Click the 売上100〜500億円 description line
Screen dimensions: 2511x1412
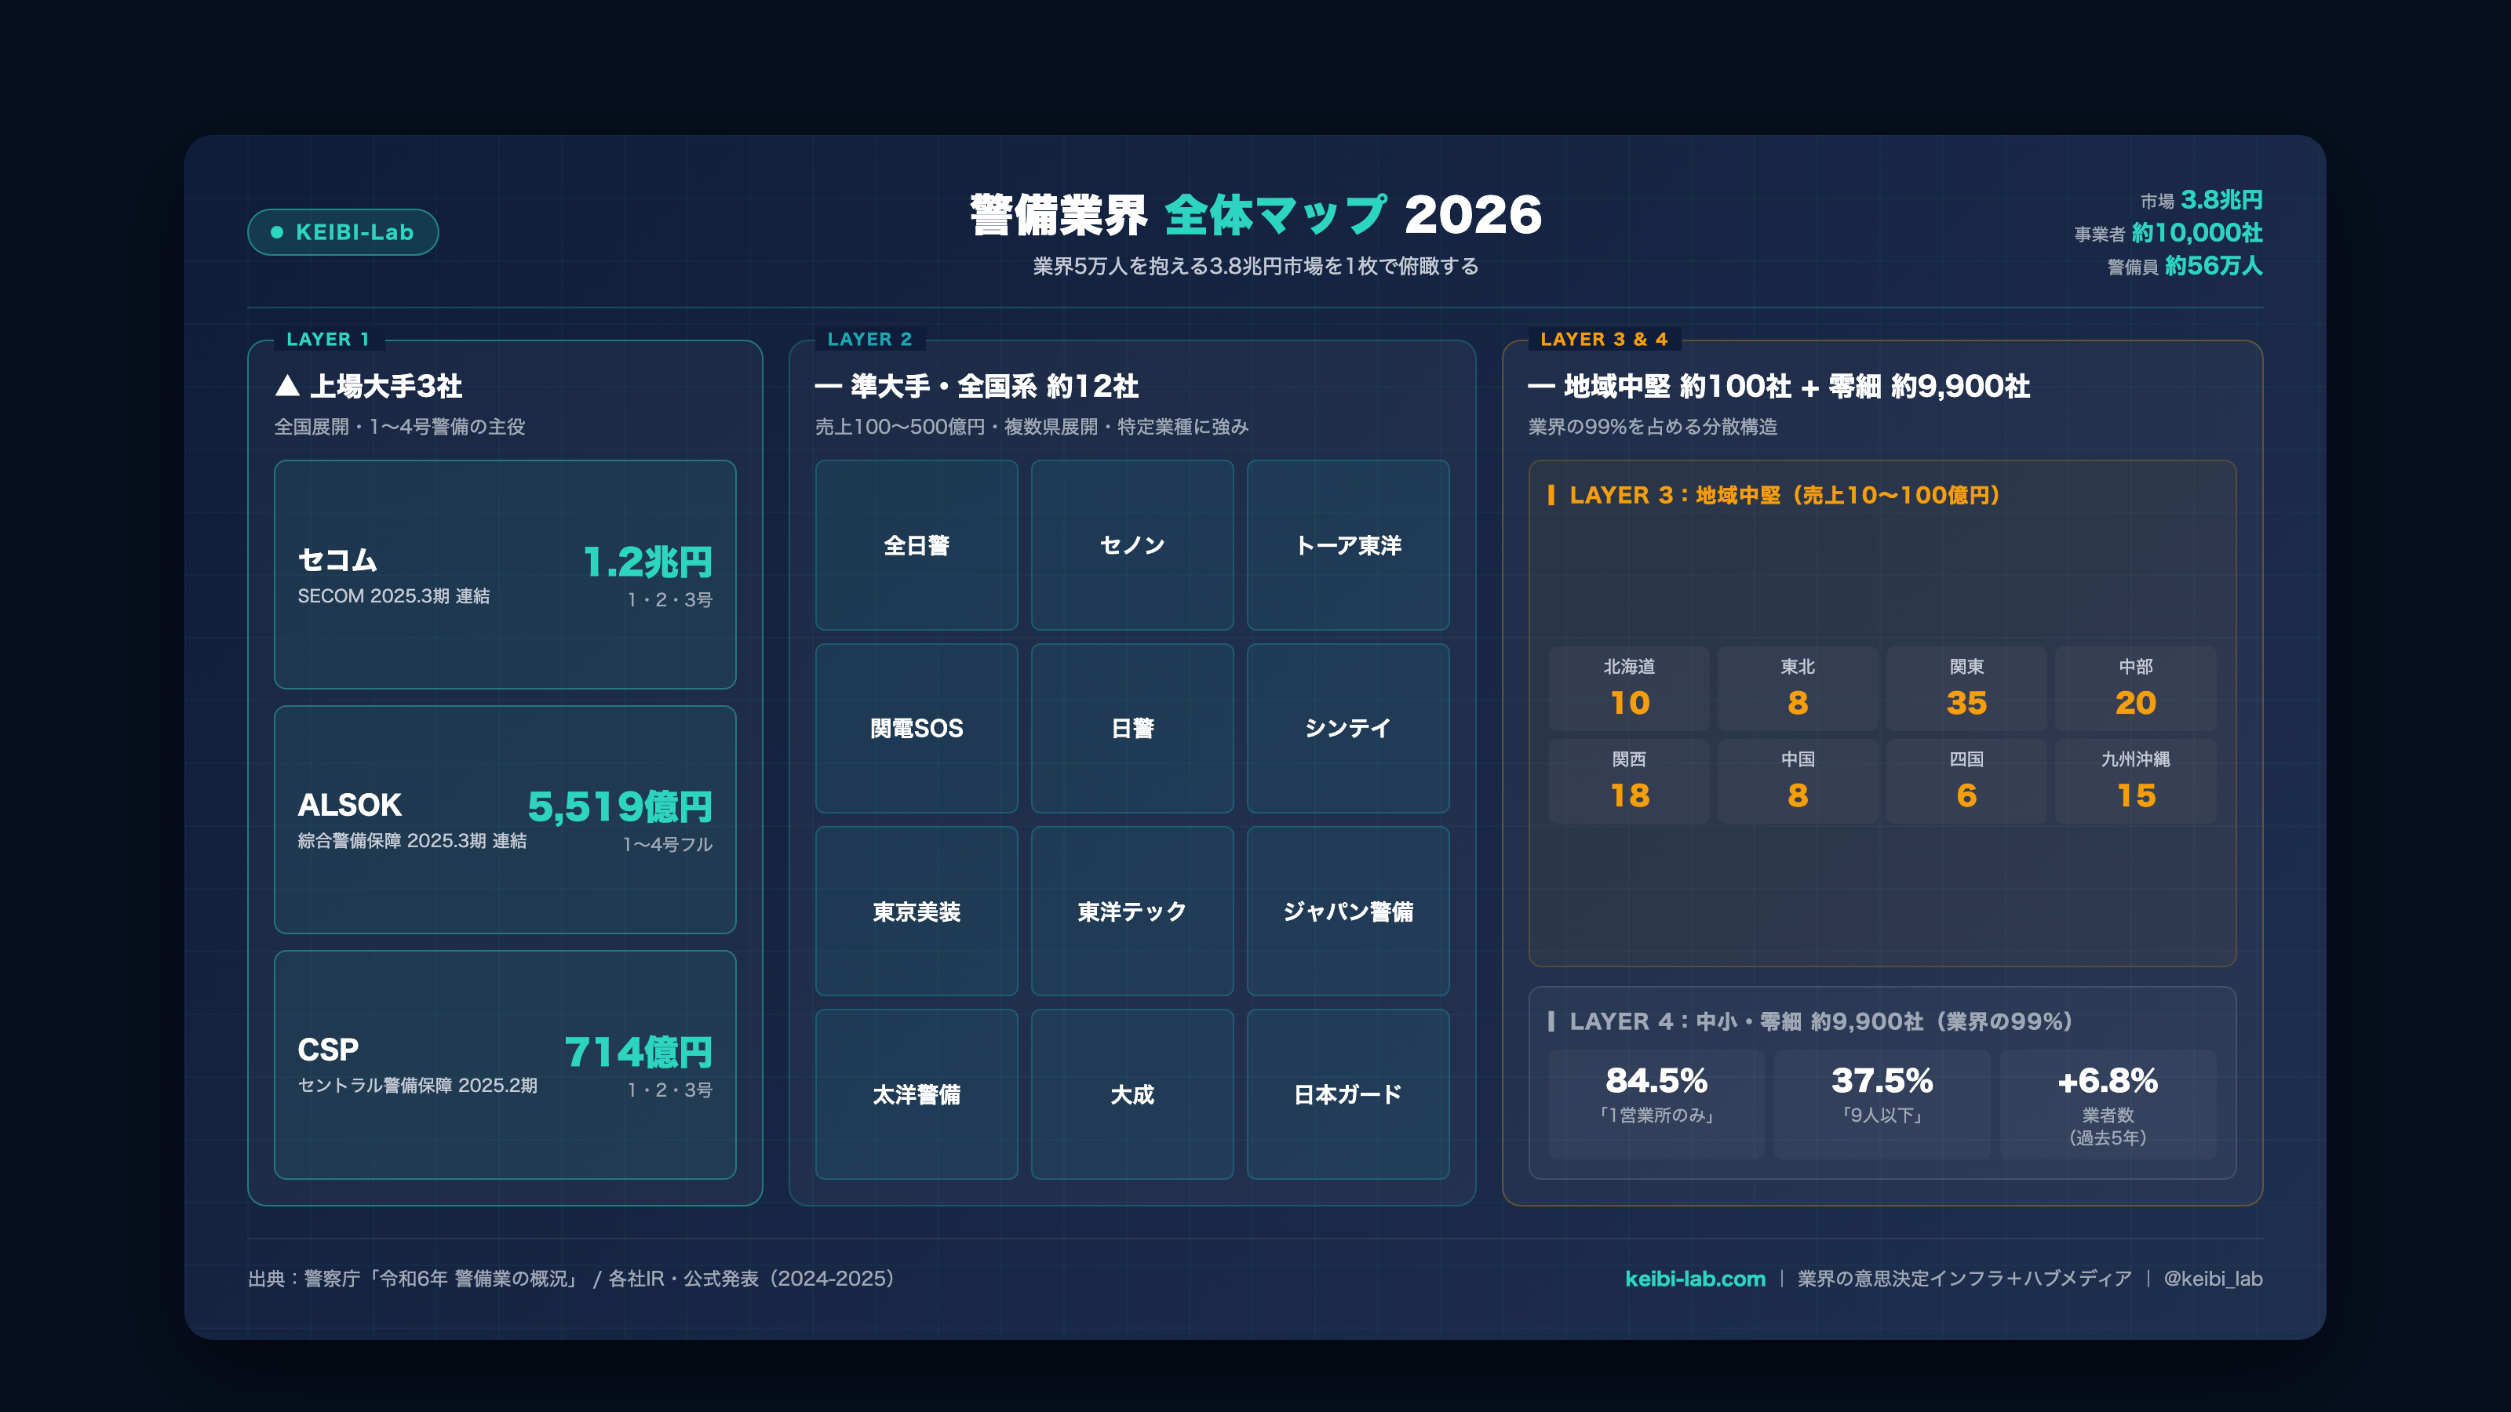(1031, 427)
